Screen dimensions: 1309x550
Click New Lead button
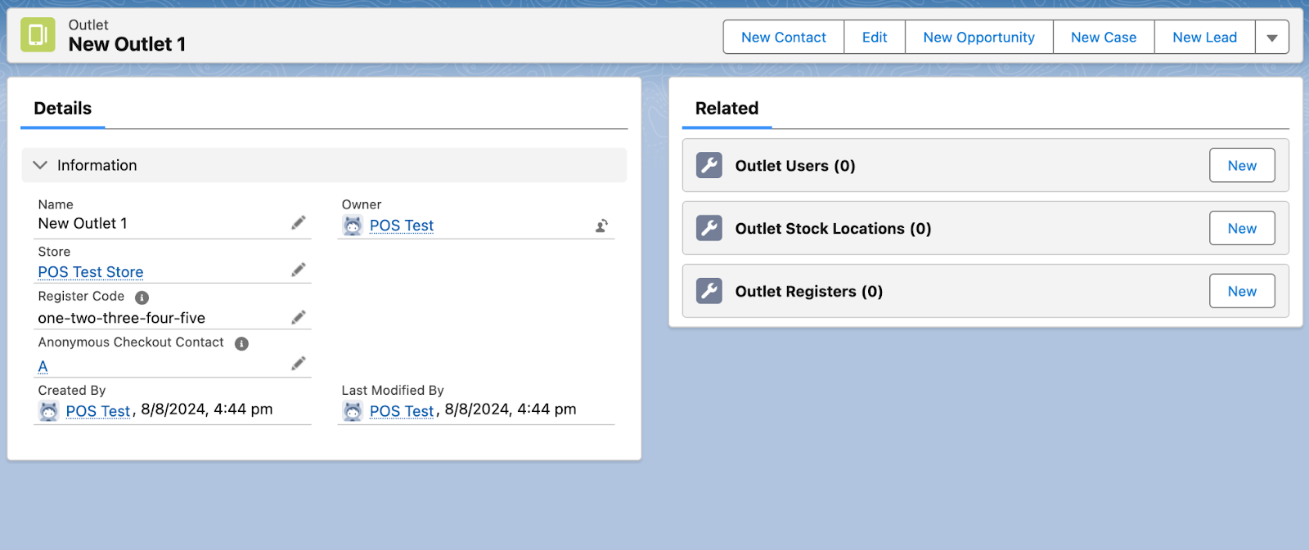(1204, 38)
